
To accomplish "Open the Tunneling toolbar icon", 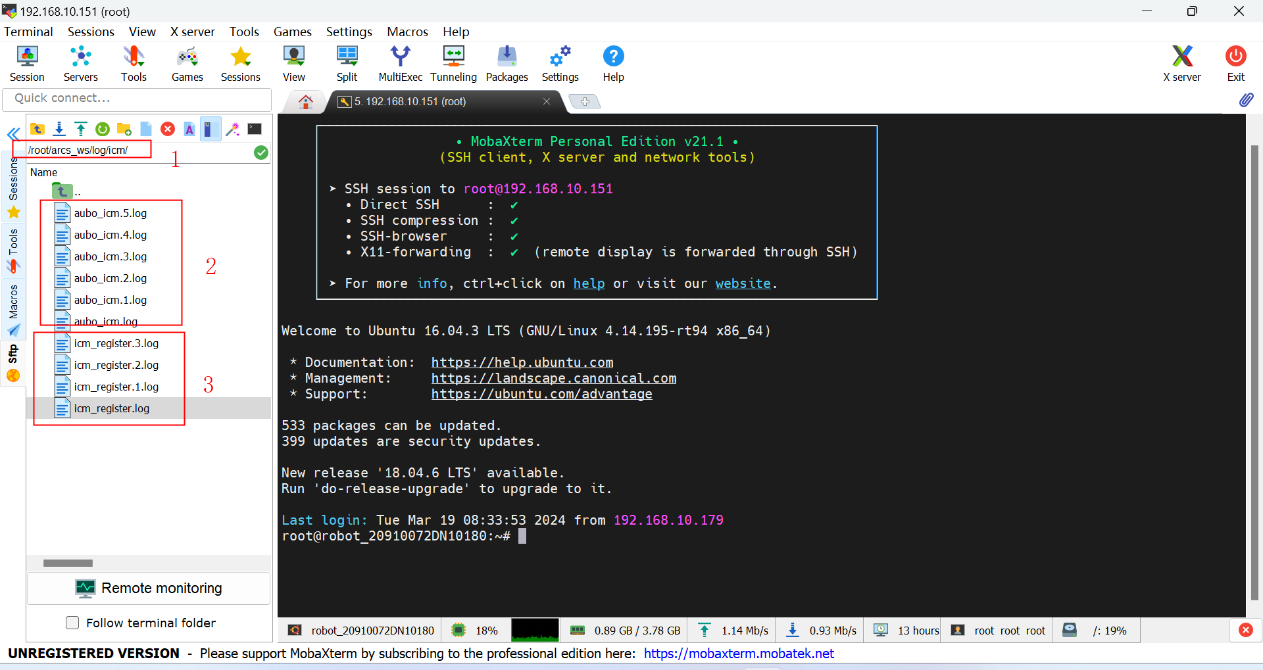I will [453, 64].
